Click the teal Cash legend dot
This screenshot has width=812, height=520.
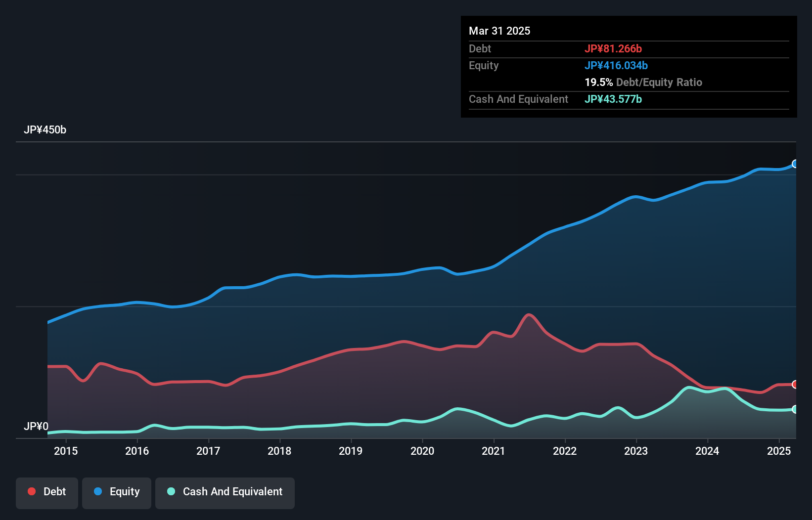(x=171, y=491)
